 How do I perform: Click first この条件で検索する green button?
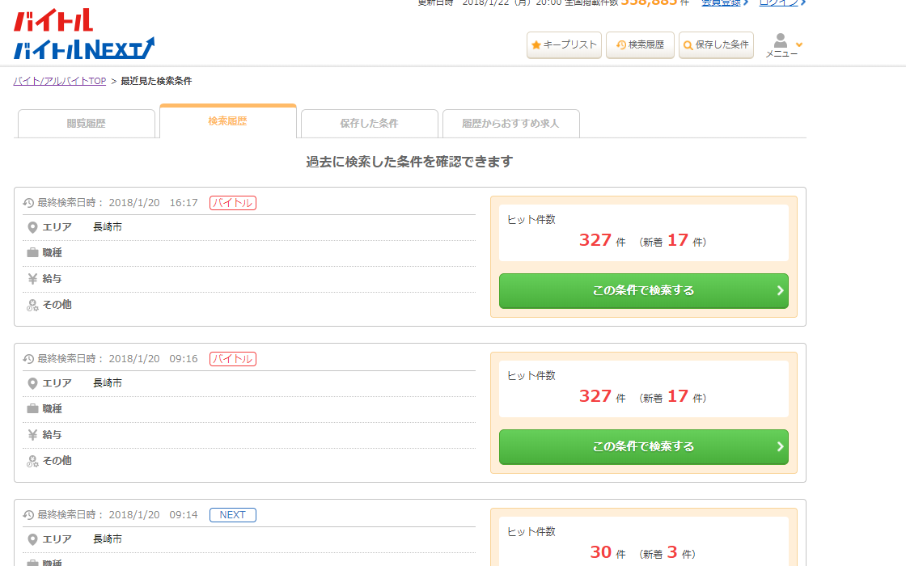click(644, 291)
